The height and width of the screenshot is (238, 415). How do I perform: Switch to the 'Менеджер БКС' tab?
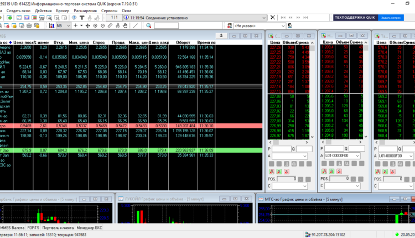click(x=89, y=227)
